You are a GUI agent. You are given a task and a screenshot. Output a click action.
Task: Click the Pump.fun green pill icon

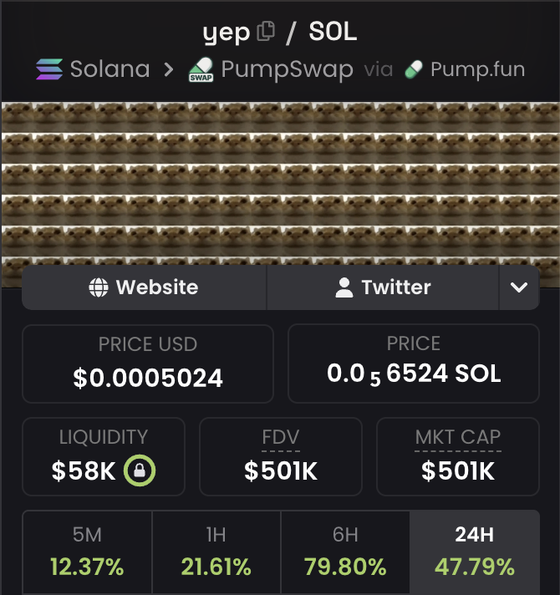pyautogui.click(x=414, y=69)
